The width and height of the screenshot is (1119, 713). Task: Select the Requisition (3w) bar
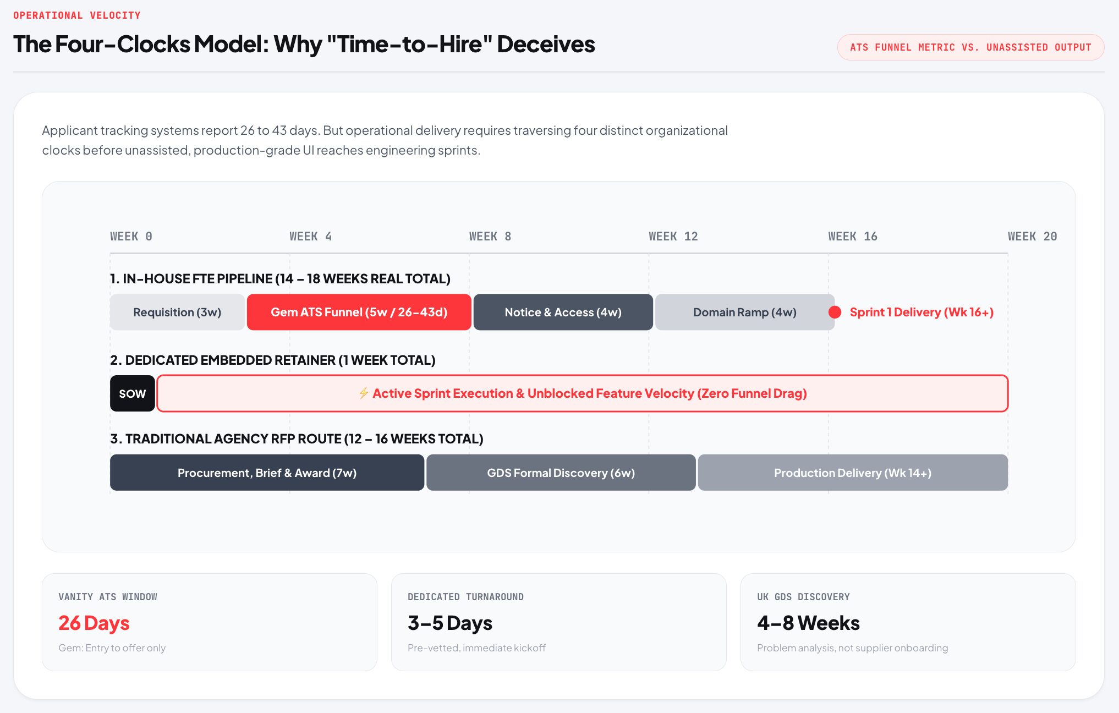(x=177, y=312)
